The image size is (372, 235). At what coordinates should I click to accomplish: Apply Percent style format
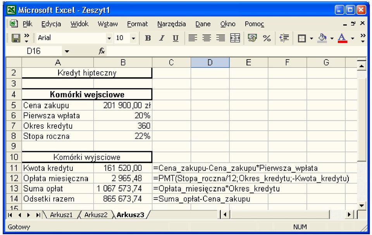(x=267, y=38)
